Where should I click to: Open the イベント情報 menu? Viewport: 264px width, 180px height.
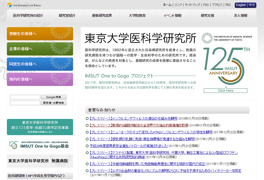pos(172,15)
